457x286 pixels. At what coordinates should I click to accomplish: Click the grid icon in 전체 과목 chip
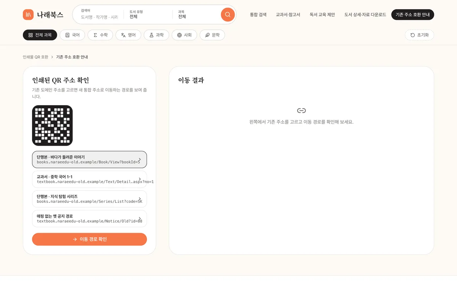[x=30, y=35]
